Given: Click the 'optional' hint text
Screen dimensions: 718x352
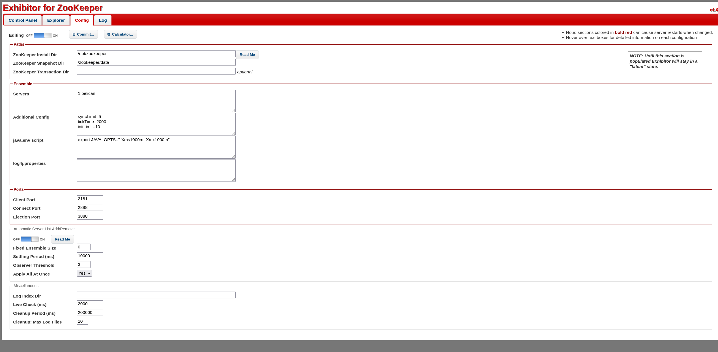Looking at the screenshot, I should (x=245, y=72).
